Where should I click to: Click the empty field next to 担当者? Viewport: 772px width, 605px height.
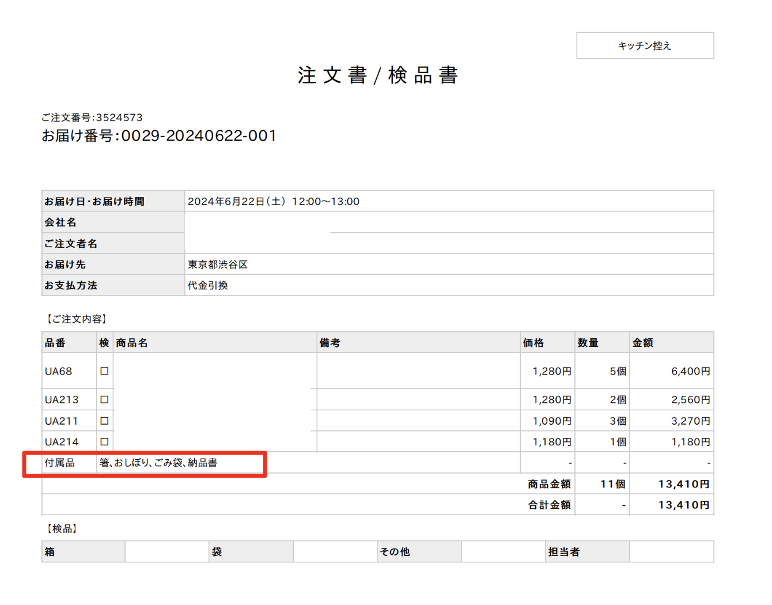coord(672,551)
